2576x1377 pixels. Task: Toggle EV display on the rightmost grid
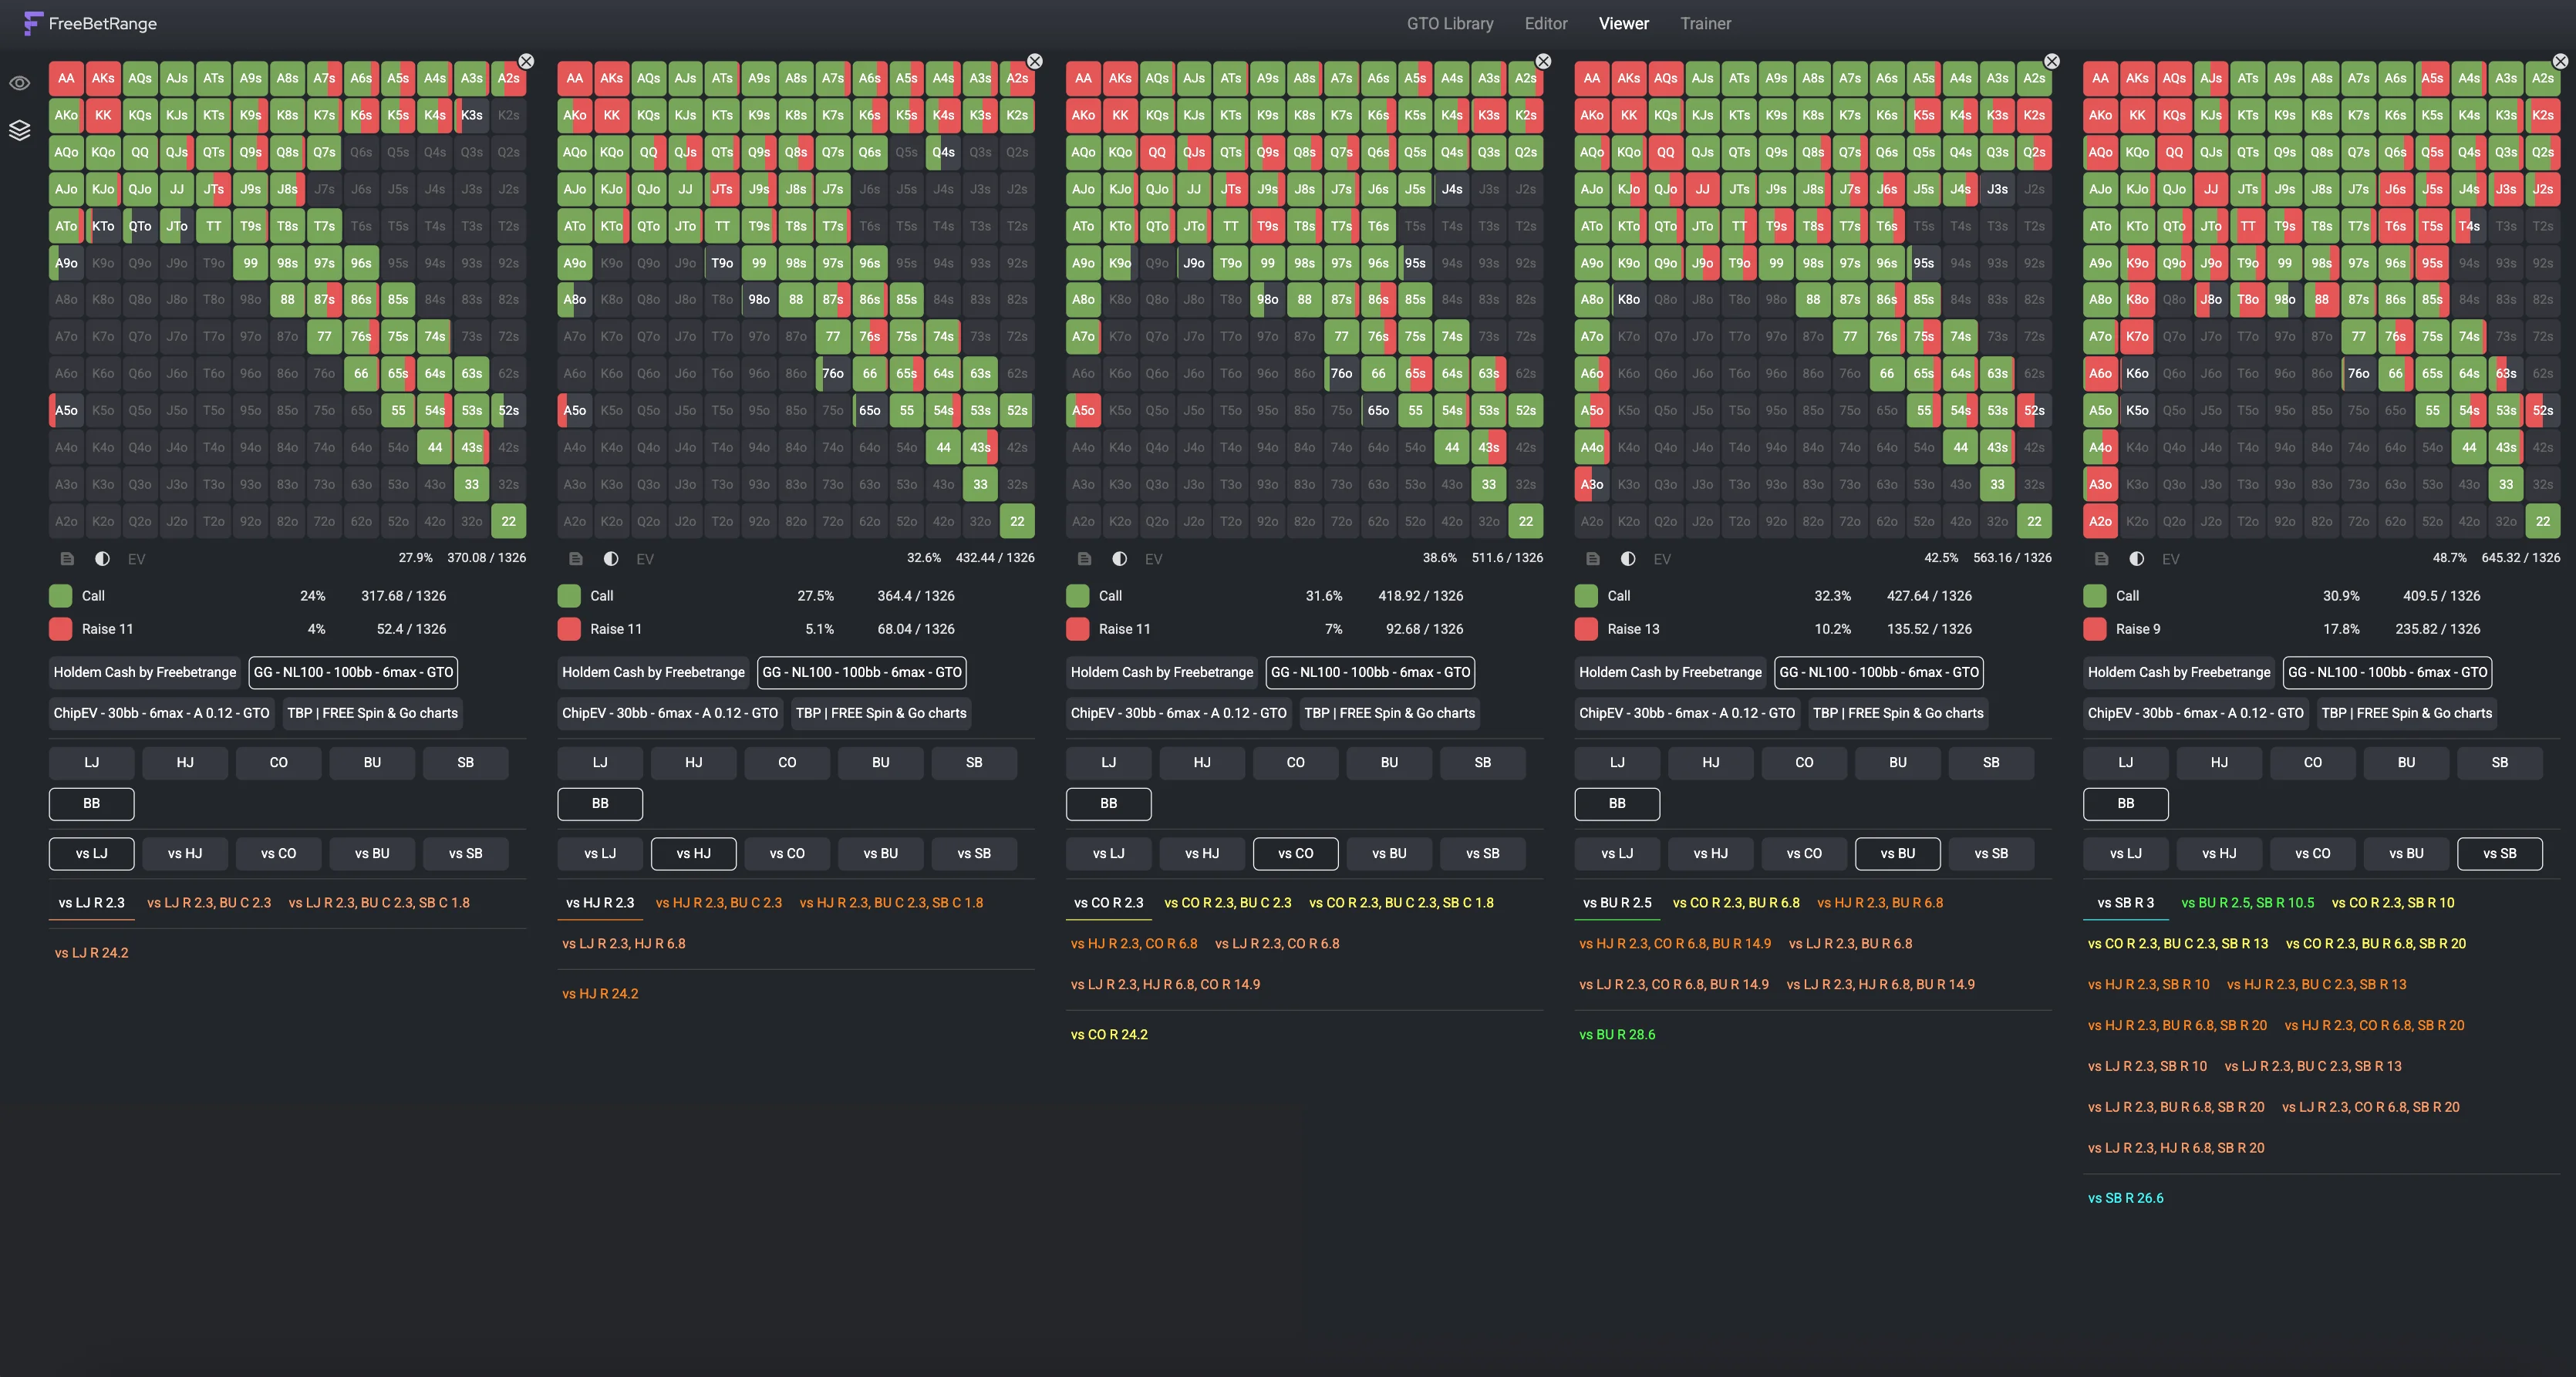2172,559
